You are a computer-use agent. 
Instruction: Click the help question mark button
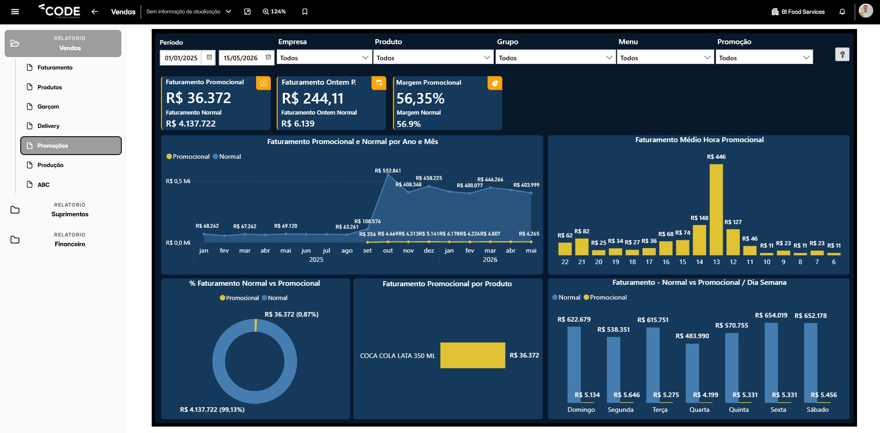point(842,54)
